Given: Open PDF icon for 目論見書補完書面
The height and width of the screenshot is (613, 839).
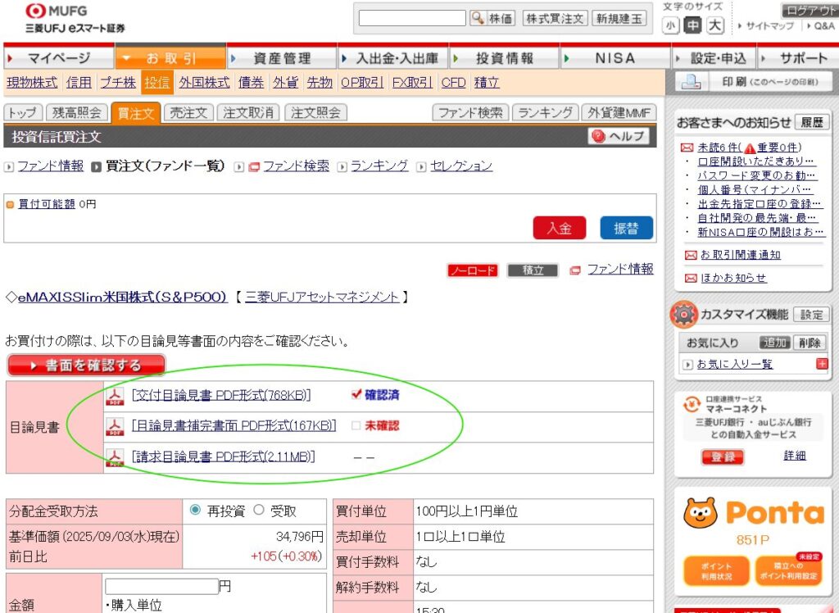Looking at the screenshot, I should [115, 427].
